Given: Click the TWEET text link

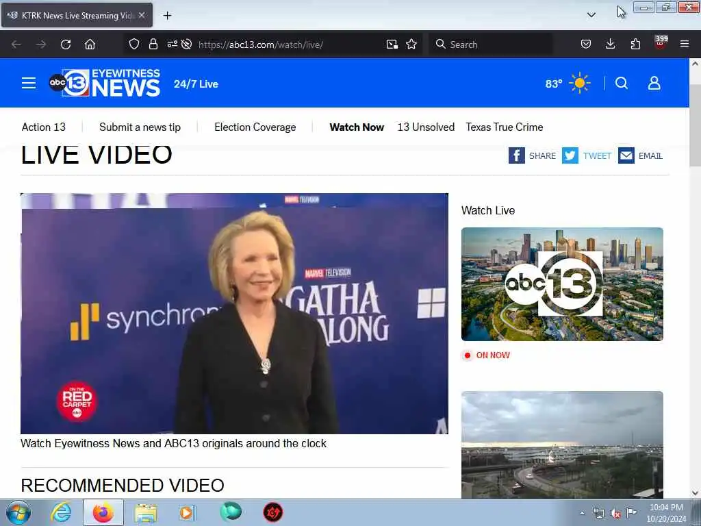Looking at the screenshot, I should pyautogui.click(x=597, y=155).
